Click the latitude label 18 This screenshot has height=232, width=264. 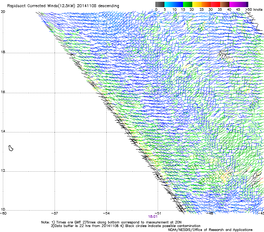pyautogui.click(x=3, y=52)
